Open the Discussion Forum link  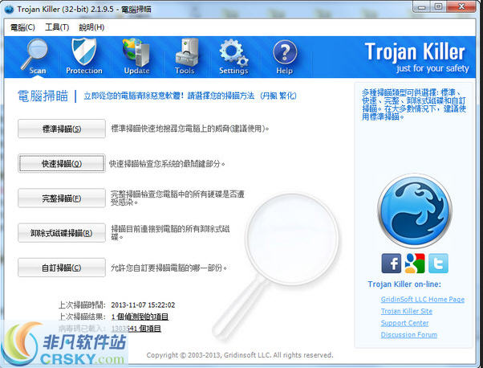(408, 335)
